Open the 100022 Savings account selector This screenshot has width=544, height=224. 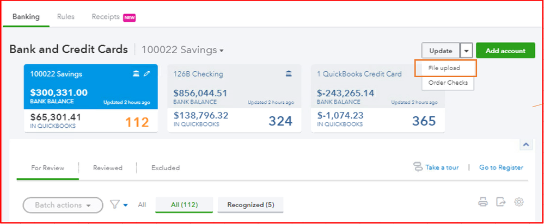pyautogui.click(x=182, y=50)
